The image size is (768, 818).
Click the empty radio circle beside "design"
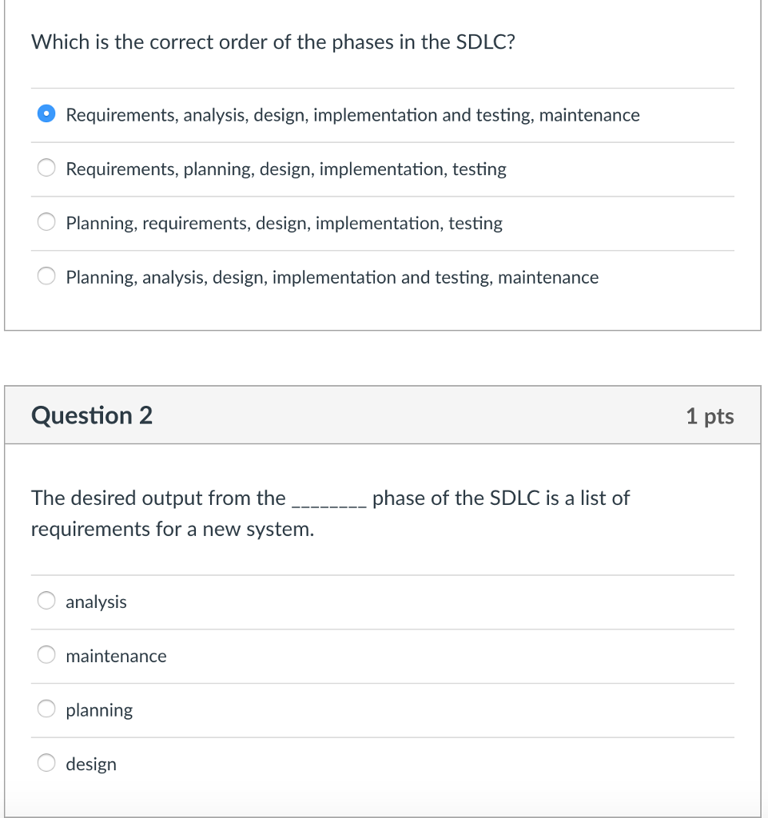click(x=46, y=762)
